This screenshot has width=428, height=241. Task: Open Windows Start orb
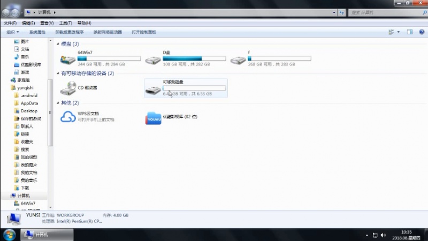click(x=9, y=235)
